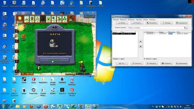
Task: Click the coin bank showing 57,170
Action: 27,74
